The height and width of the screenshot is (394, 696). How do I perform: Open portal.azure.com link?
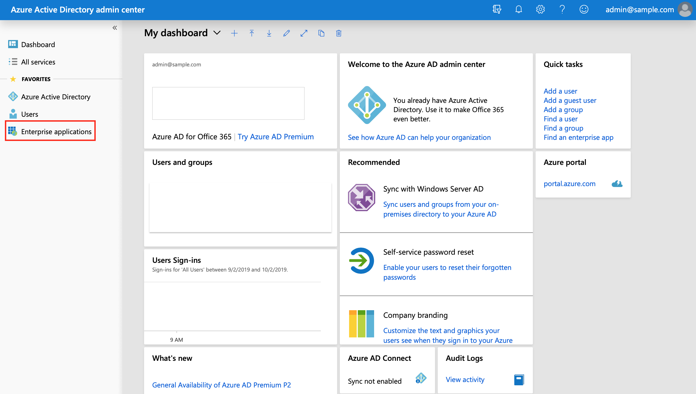coord(570,184)
